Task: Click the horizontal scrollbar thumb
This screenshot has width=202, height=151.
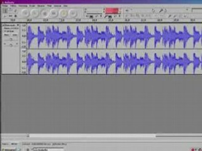Action: [x=93, y=135]
